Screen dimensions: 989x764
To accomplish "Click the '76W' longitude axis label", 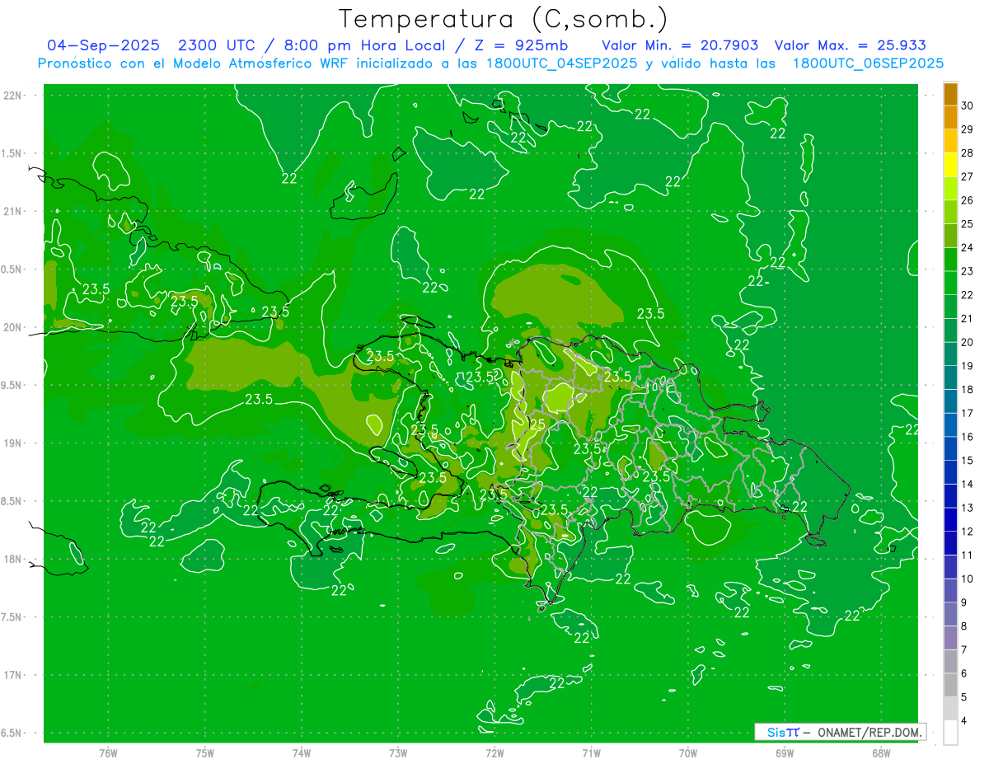I will coord(108,753).
